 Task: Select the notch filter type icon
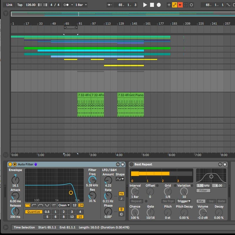[47, 205]
